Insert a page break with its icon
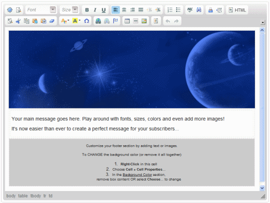Screen dimensions: 270x203 tap(219, 10)
